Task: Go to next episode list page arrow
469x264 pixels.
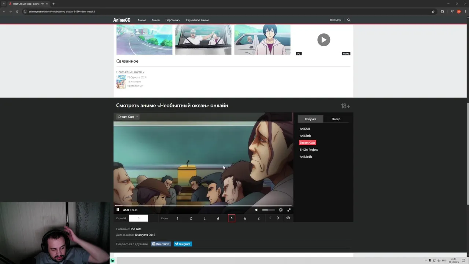Action: pos(278,218)
